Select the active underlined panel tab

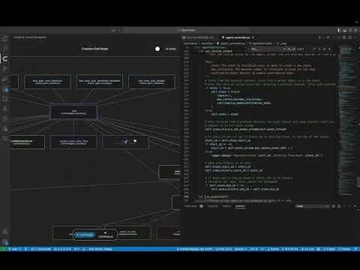(240, 206)
